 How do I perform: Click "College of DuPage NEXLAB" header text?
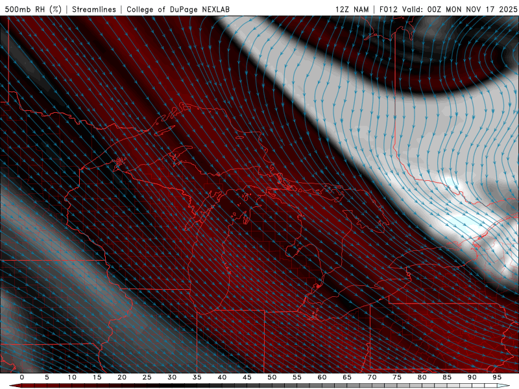click(x=178, y=9)
